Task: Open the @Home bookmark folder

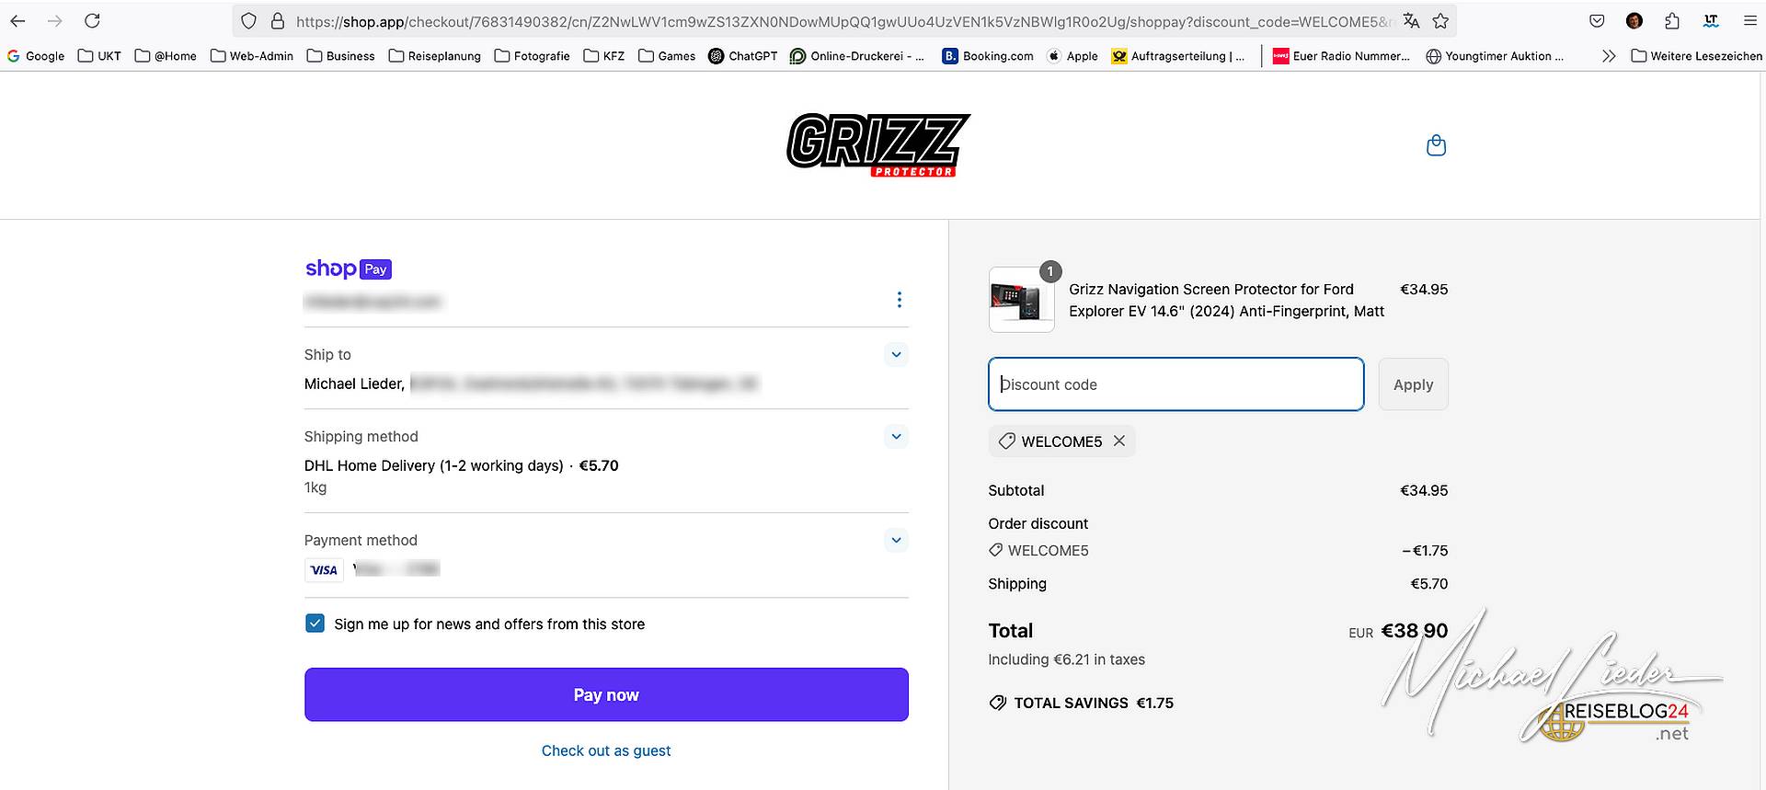Action: coord(166,56)
